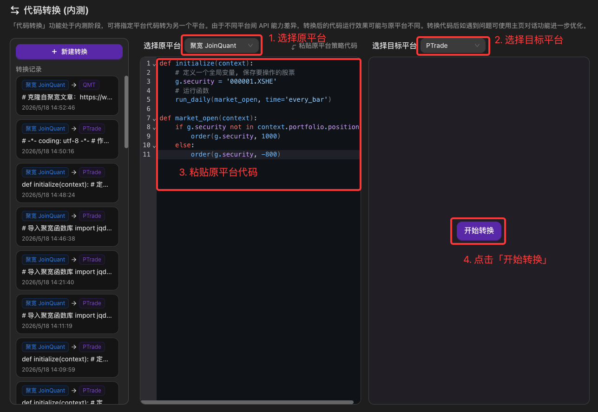Viewport: 598px width, 412px height.
Task: Open the QMT record from 14:52:46
Action: click(67, 95)
